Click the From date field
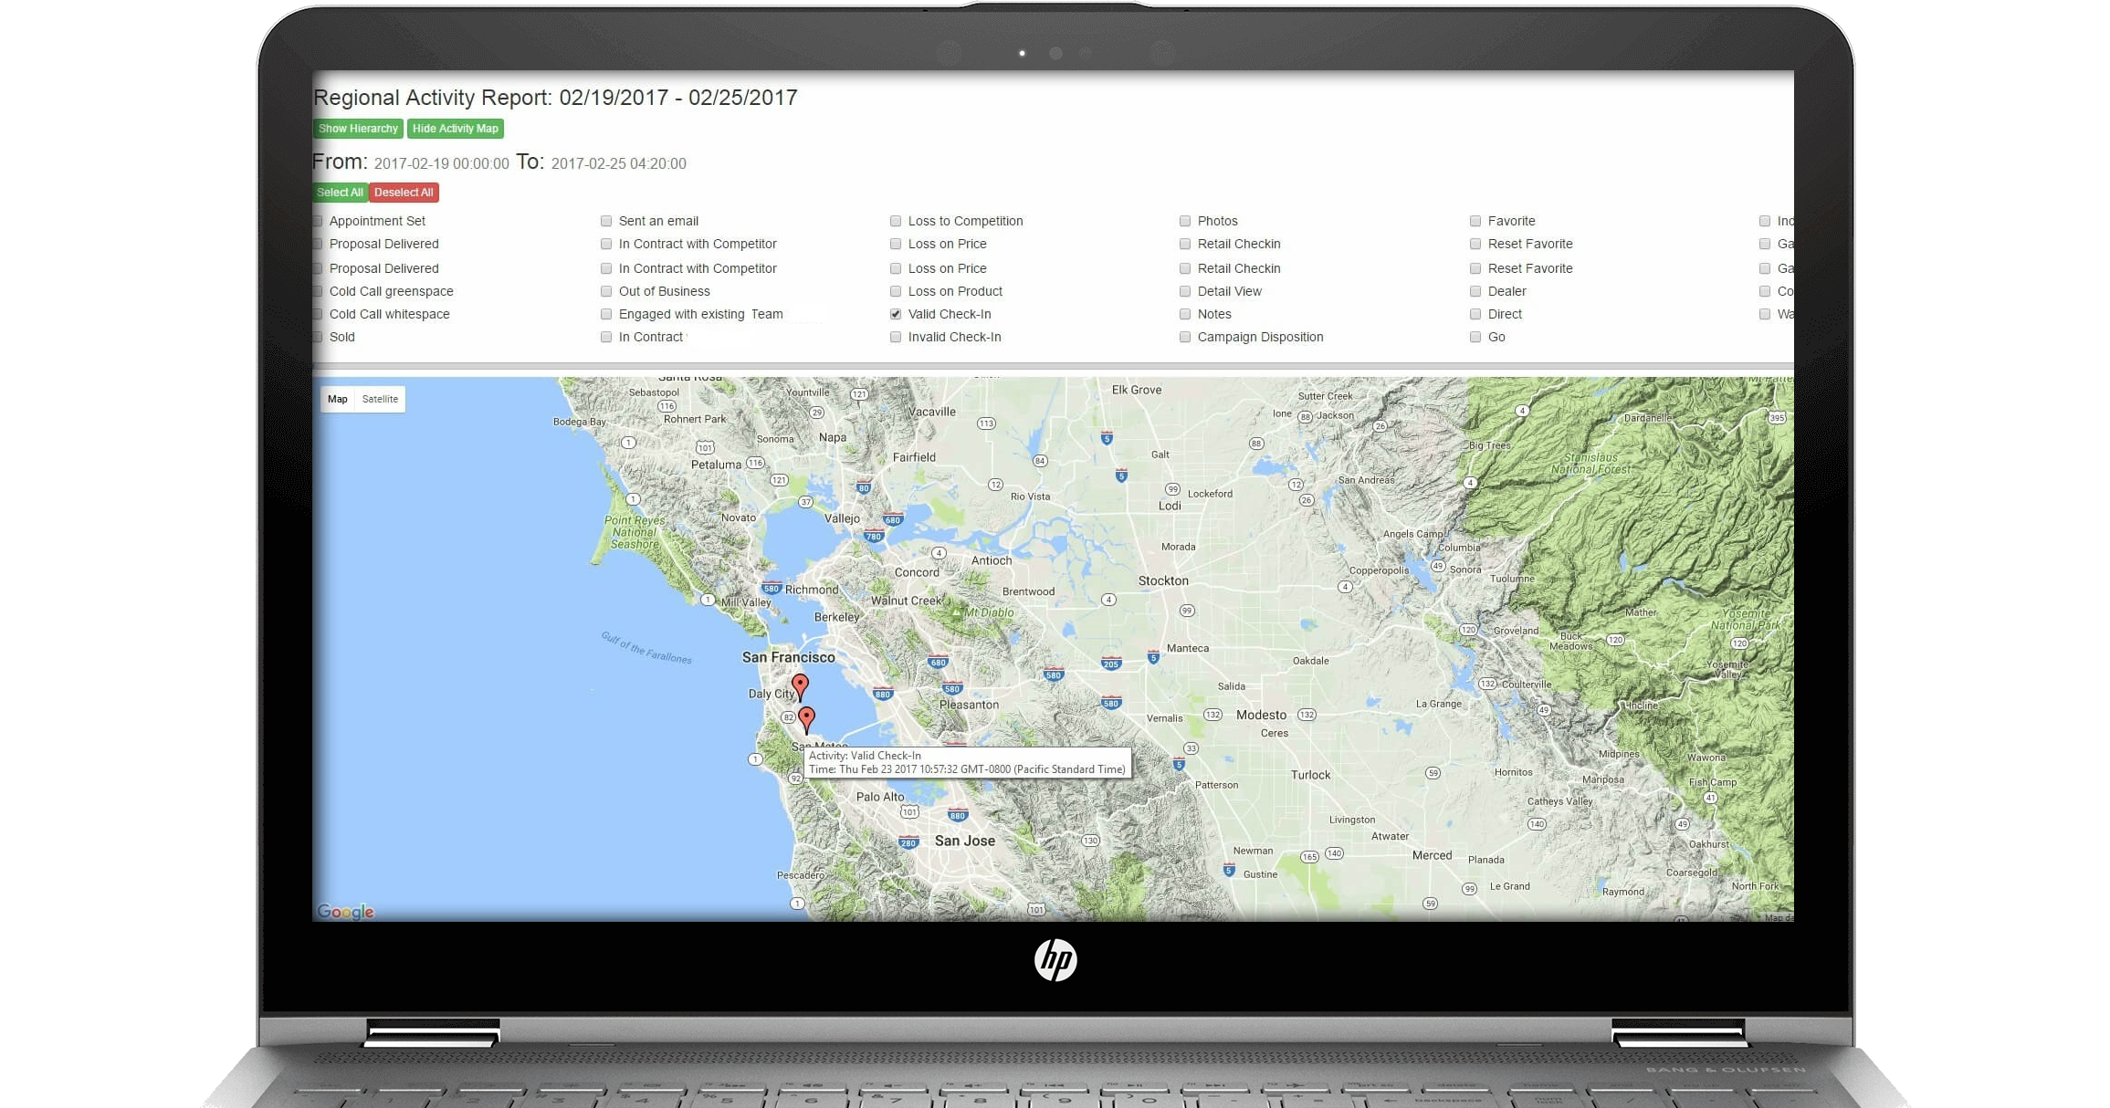 click(441, 164)
